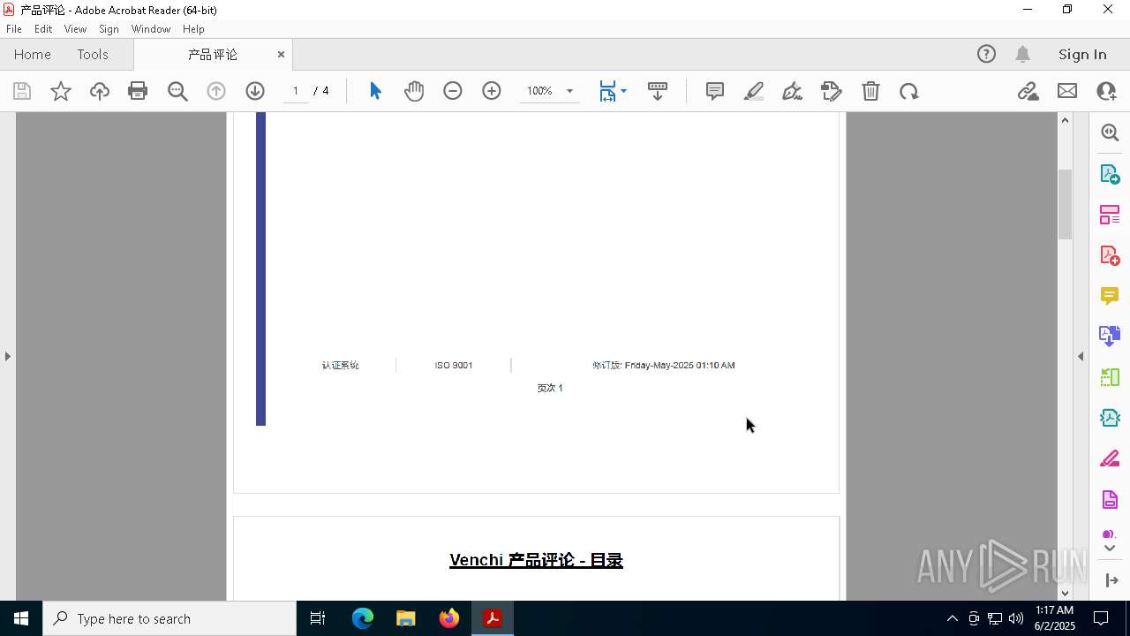Open the scrolling mode keyboard icon
1130x636 pixels.
[658, 91]
